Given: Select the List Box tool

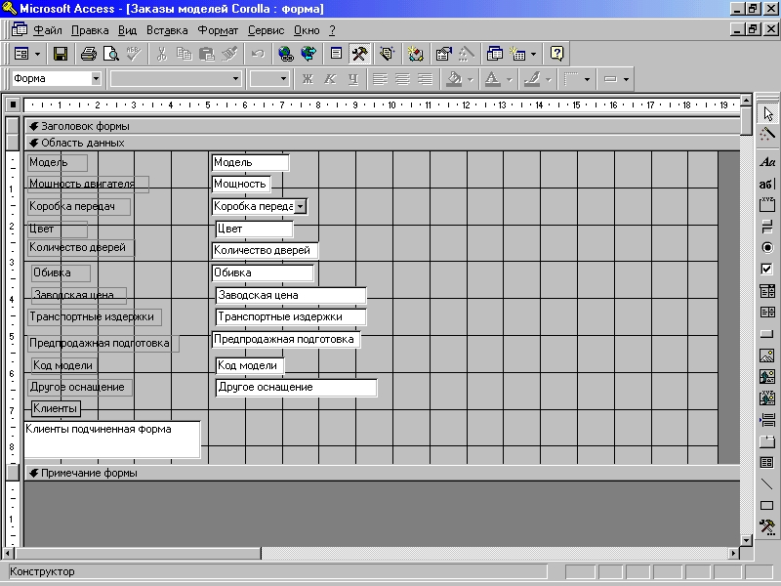Looking at the screenshot, I should click(767, 312).
